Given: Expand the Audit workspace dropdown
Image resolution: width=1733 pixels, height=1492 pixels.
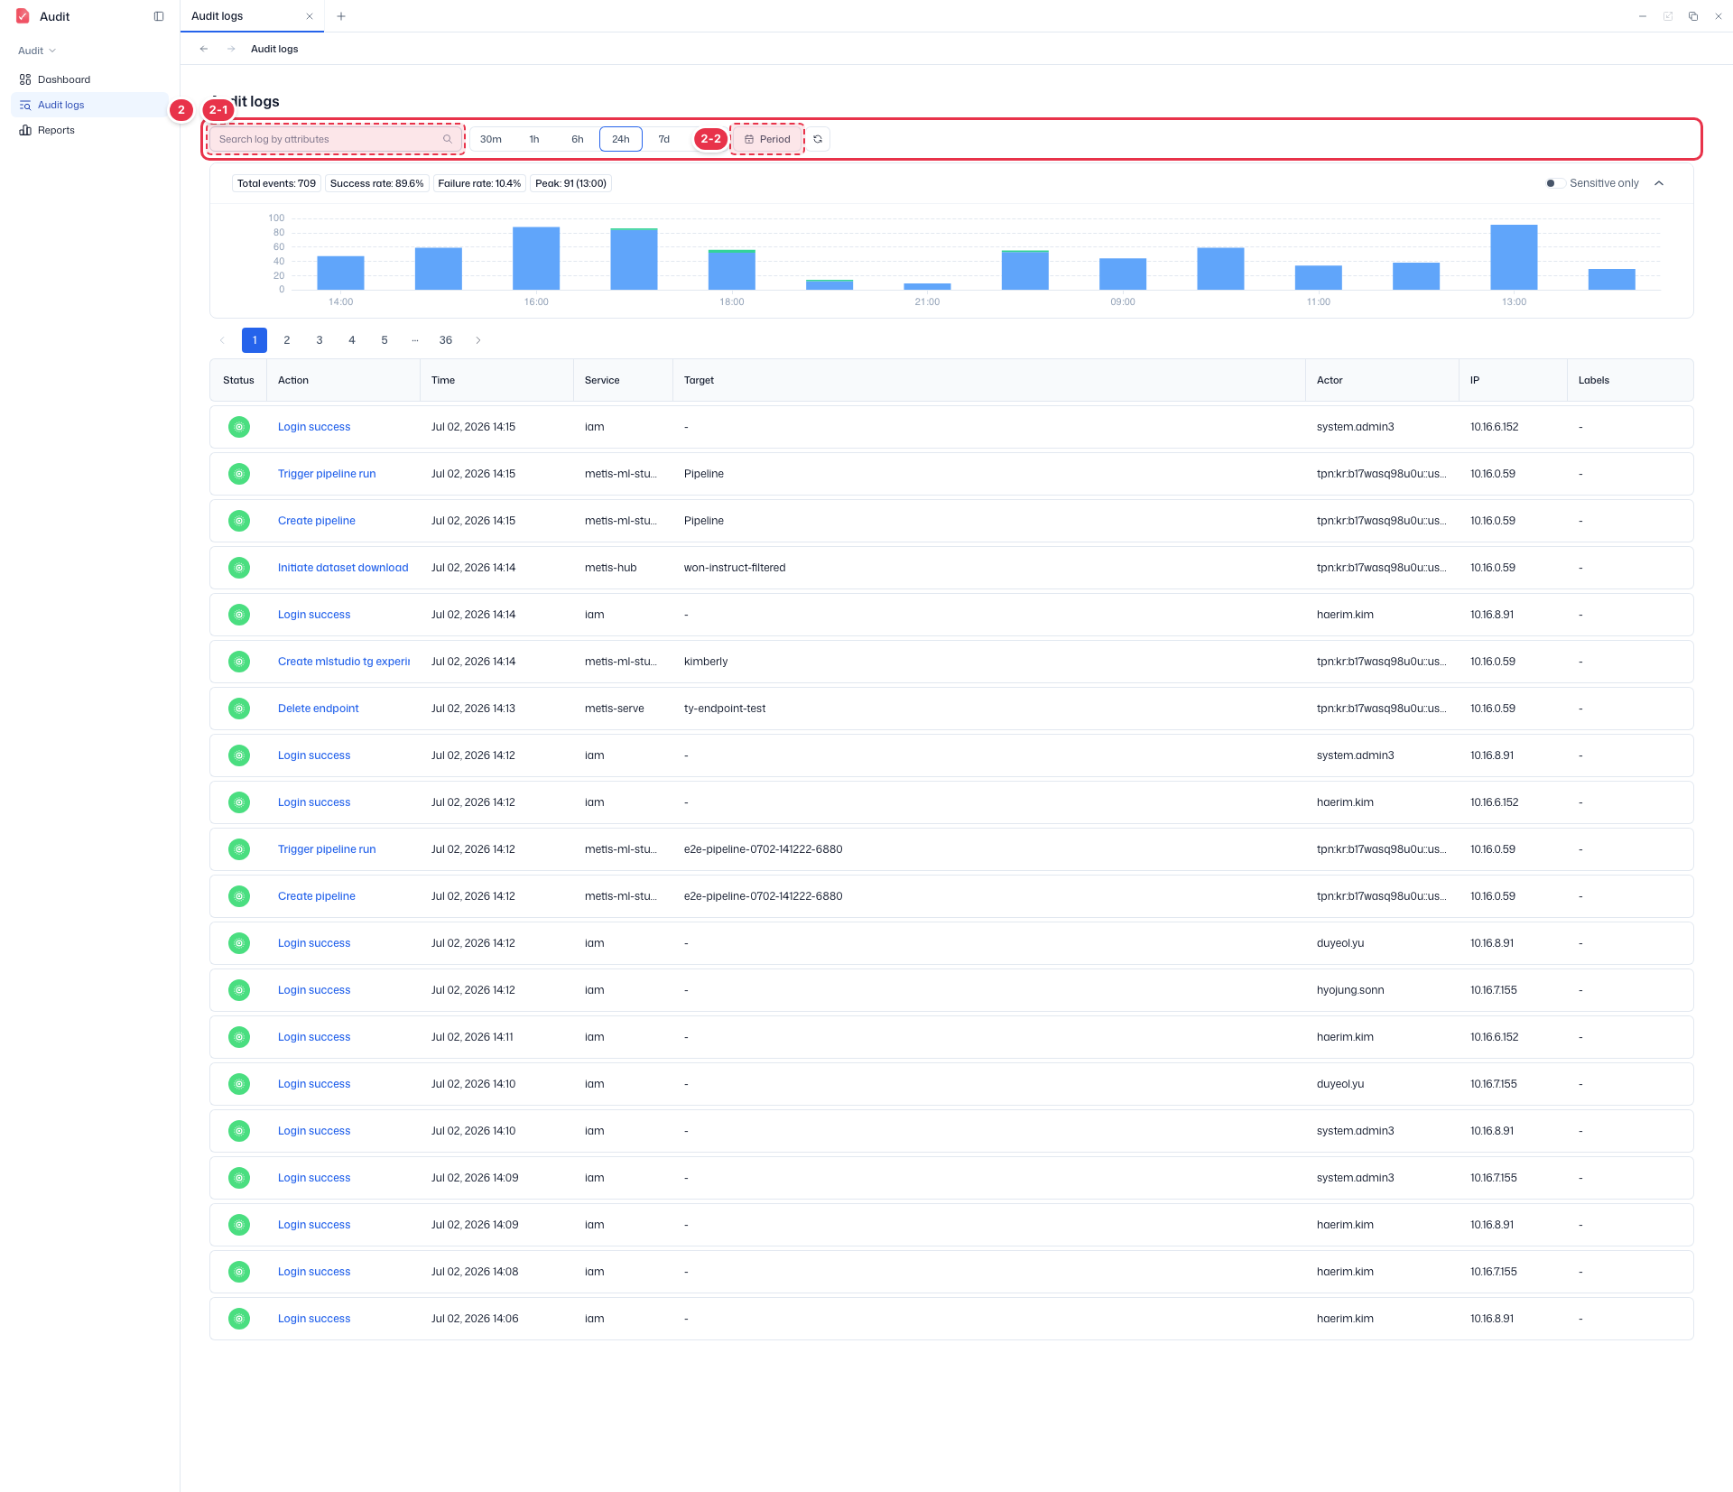Looking at the screenshot, I should 37,51.
